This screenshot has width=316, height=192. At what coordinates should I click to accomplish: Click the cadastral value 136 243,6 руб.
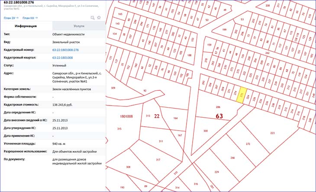[62, 105]
